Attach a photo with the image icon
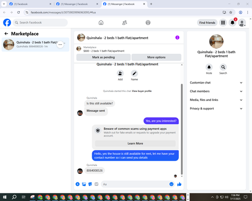 coord(84,184)
